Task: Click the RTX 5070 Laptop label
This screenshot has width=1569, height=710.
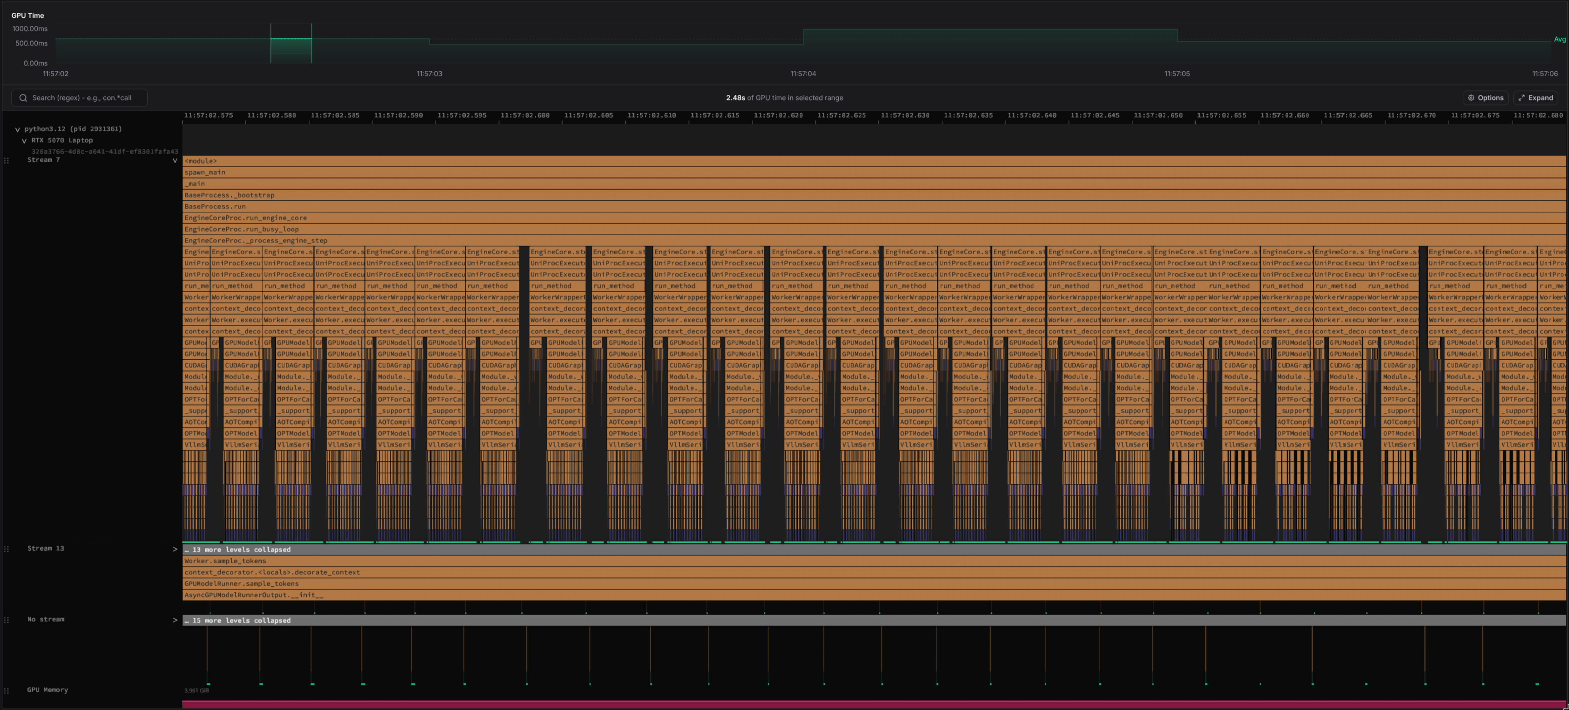Action: click(62, 141)
